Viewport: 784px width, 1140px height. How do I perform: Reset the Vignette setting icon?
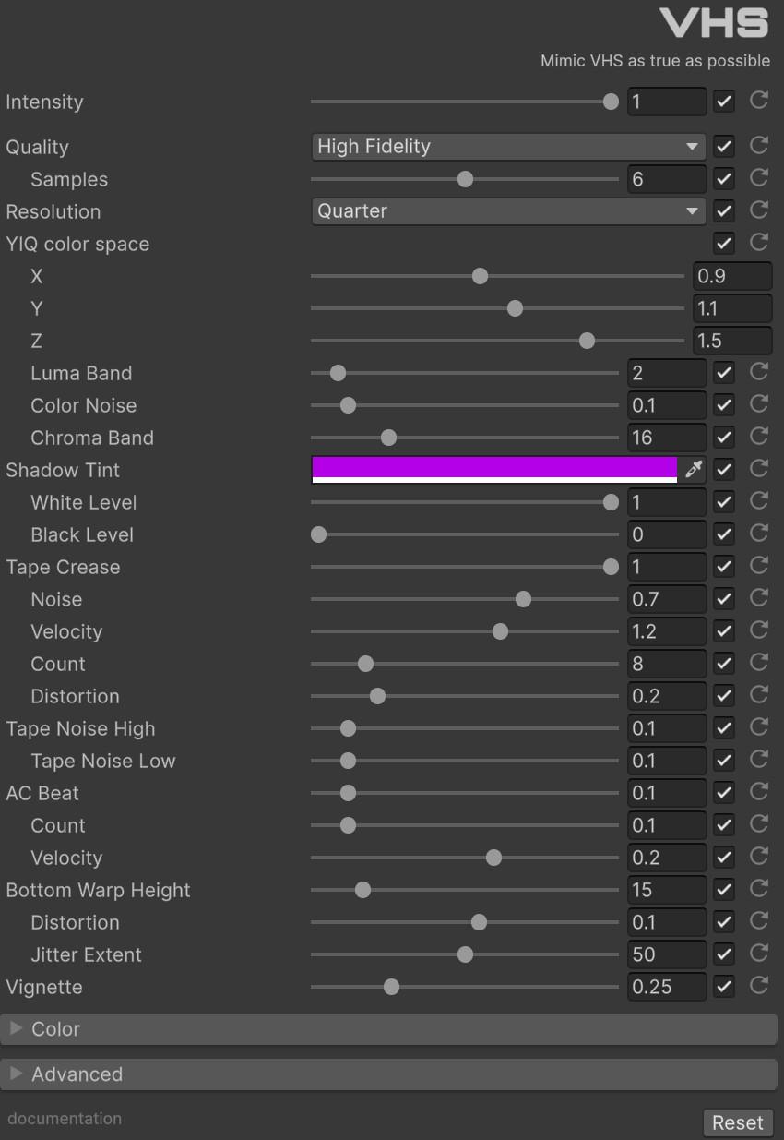759,986
